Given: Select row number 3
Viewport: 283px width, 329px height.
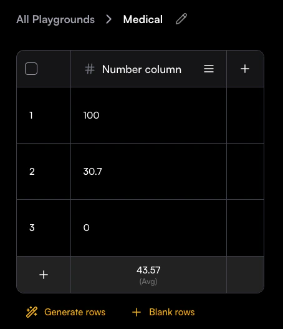Looking at the screenshot, I should click(32, 228).
